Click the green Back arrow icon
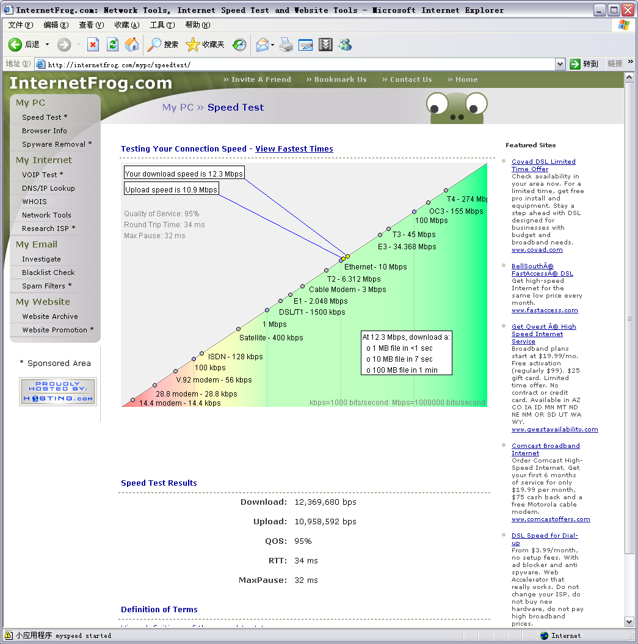Viewport: 638px width, 644px height. coord(15,45)
